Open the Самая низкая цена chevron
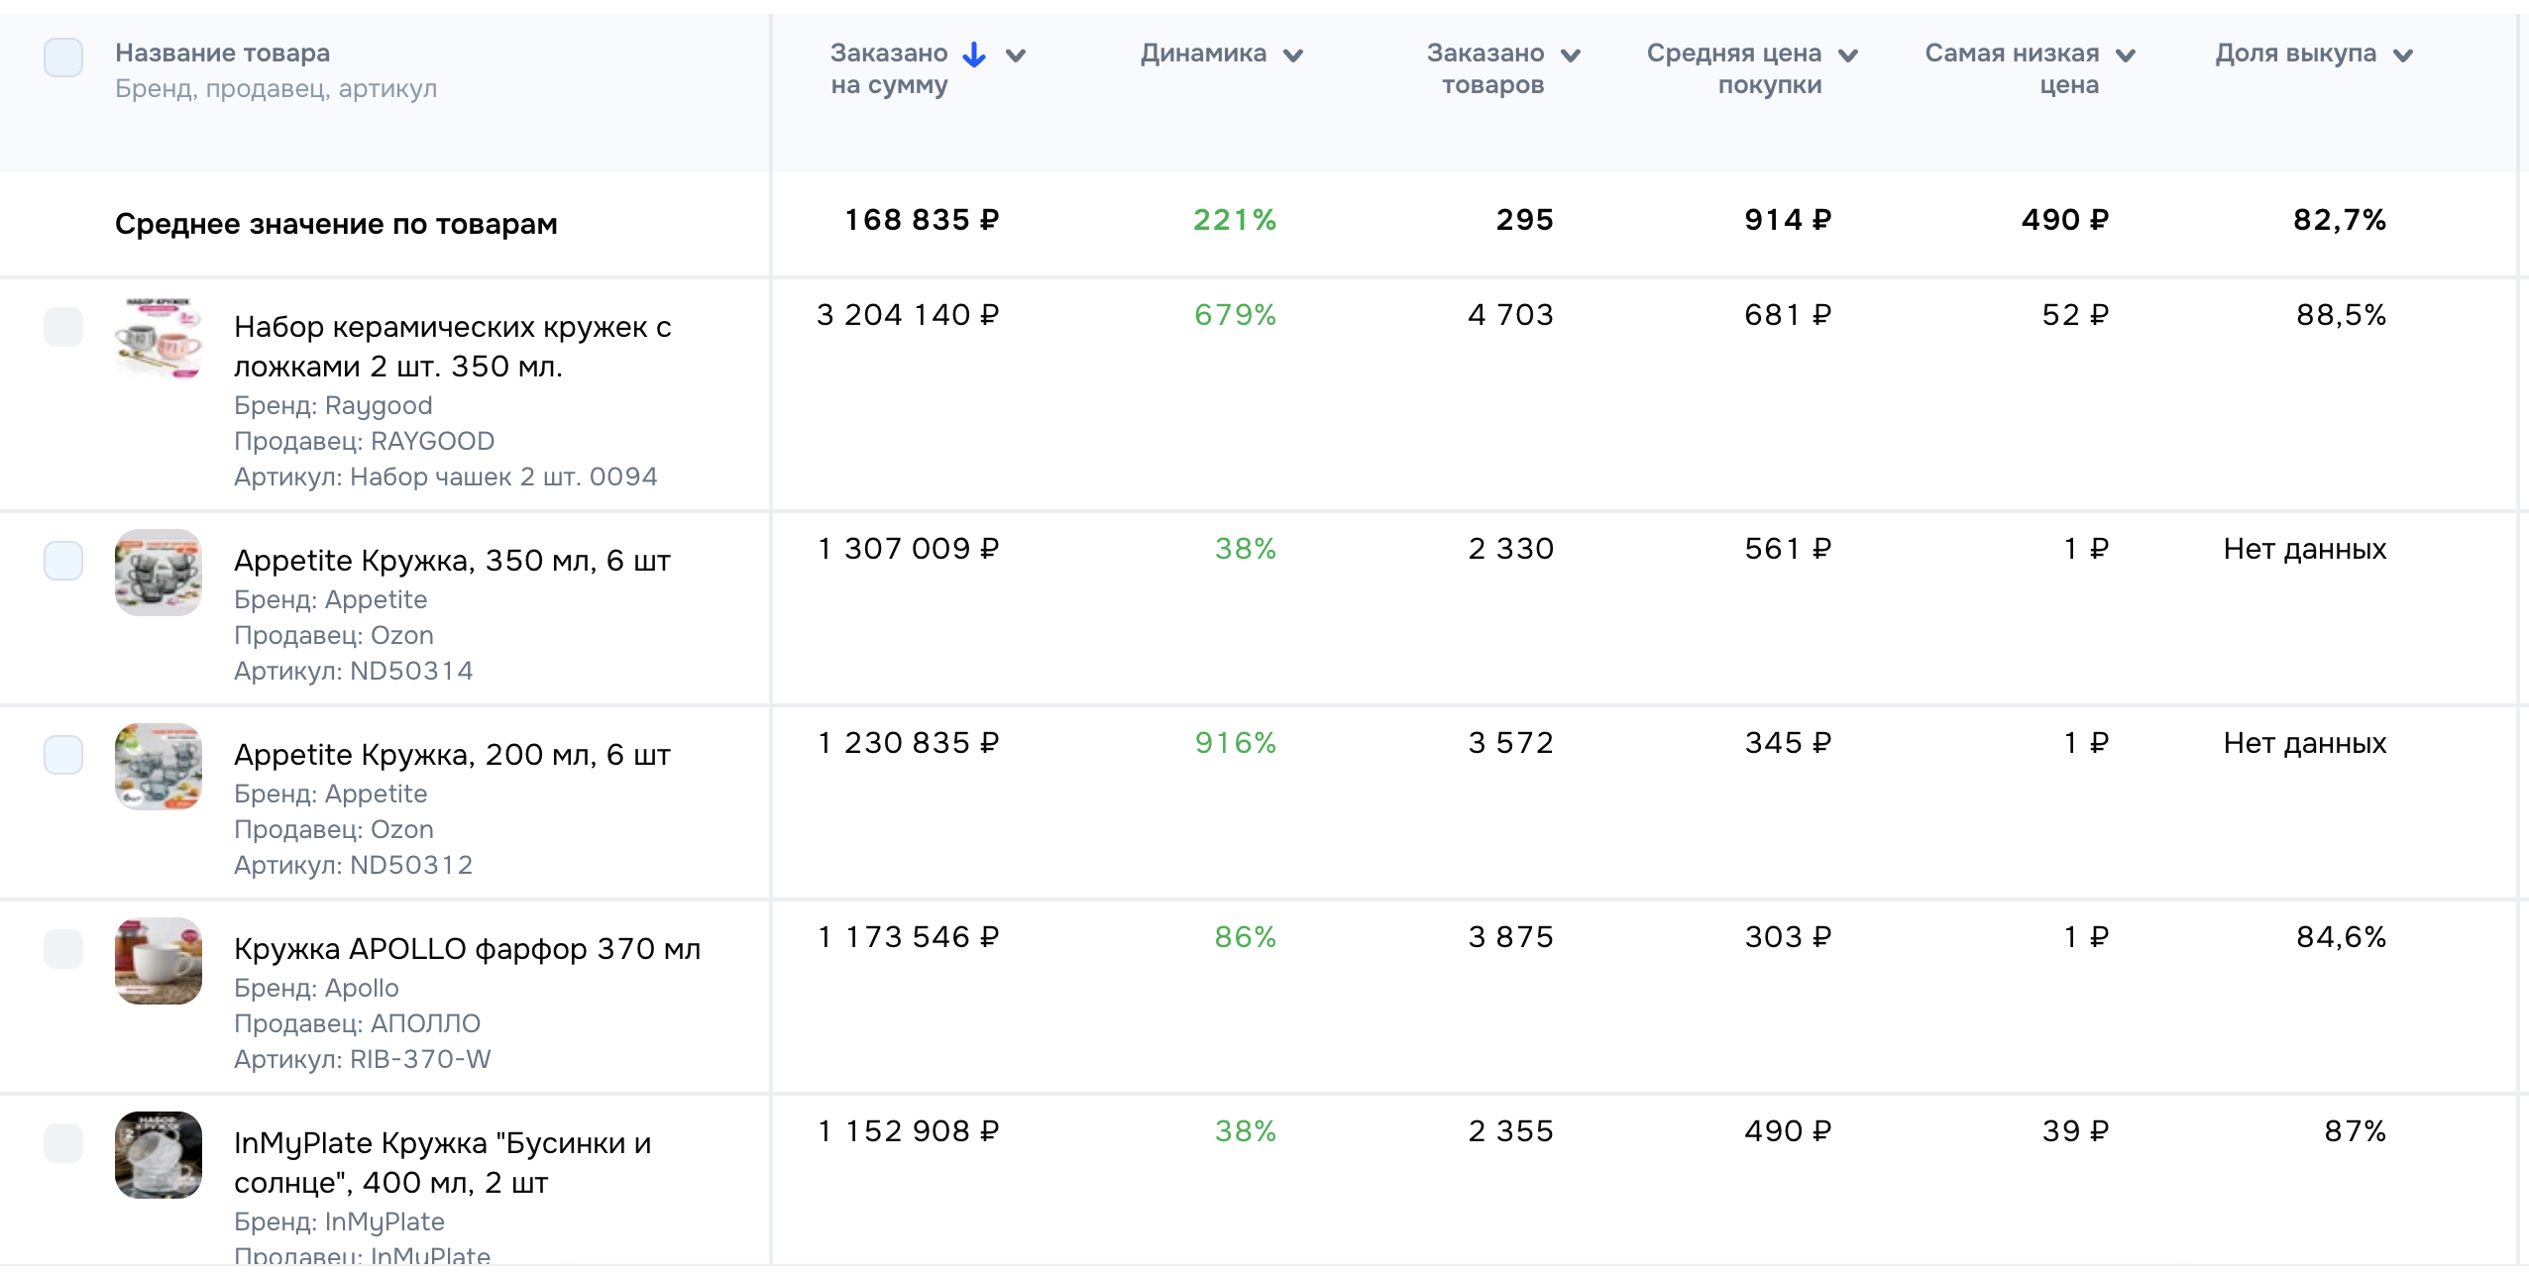The height and width of the screenshot is (1272, 2529). point(2125,55)
